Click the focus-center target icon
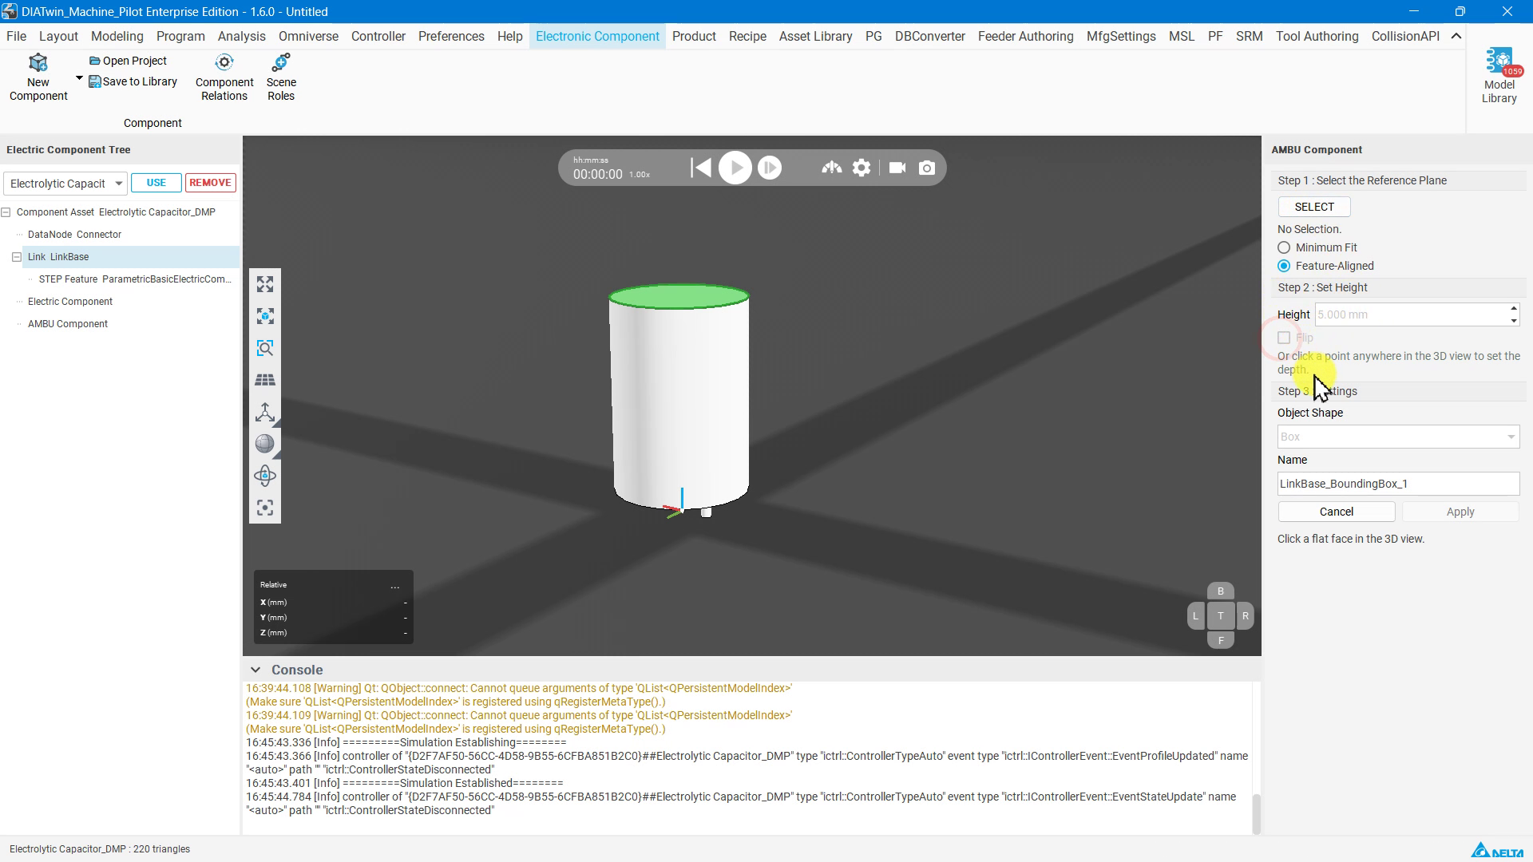This screenshot has height=862, width=1533. [x=265, y=508]
